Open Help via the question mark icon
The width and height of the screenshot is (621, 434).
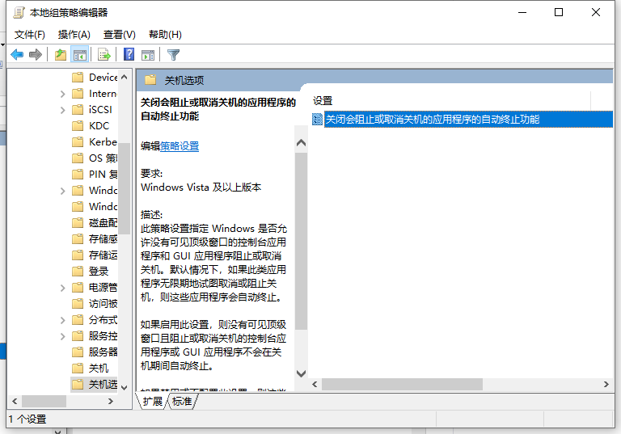[x=129, y=54]
